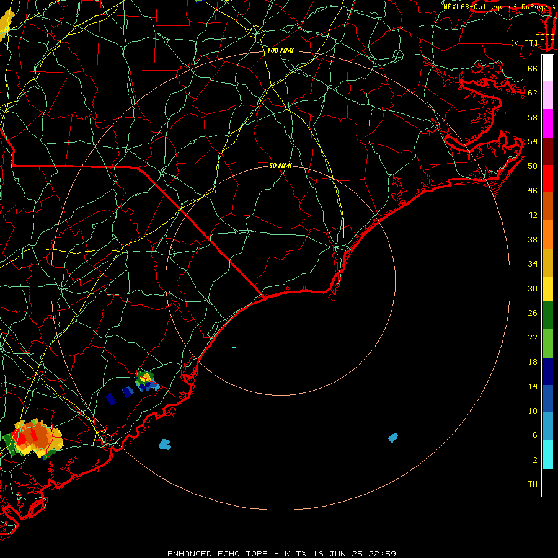This screenshot has height=558, width=558.
Task: Click the bright orange legend swatch
Action: 547,234
